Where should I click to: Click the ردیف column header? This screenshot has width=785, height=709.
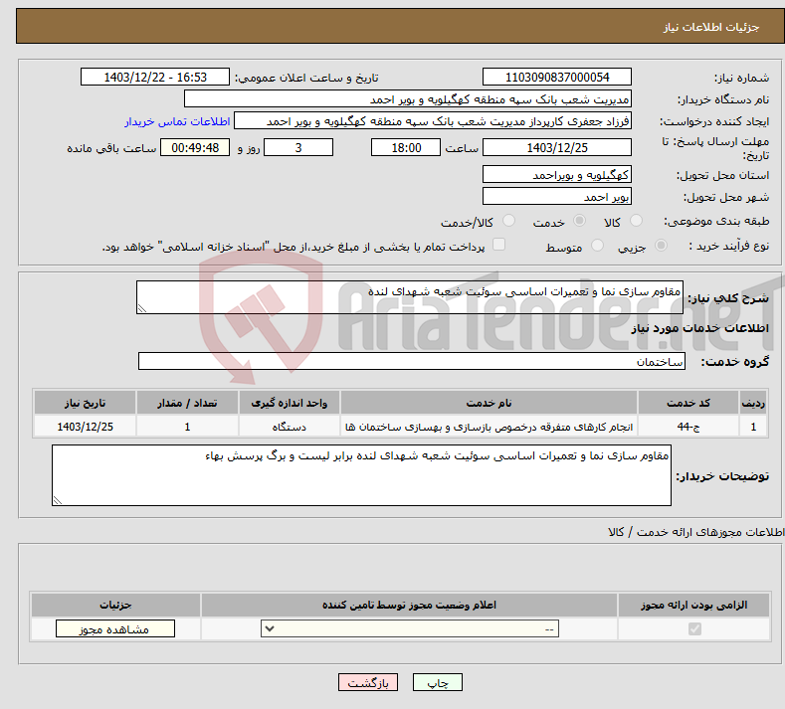coord(753,404)
